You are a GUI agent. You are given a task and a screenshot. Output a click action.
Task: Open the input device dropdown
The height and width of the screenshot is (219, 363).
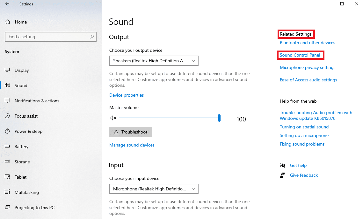coord(154,188)
